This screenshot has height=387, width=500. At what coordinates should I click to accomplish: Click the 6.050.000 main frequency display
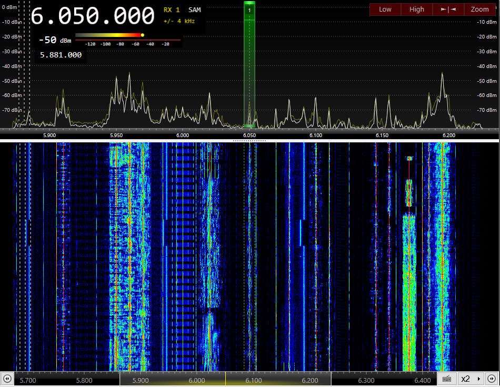tap(93, 16)
